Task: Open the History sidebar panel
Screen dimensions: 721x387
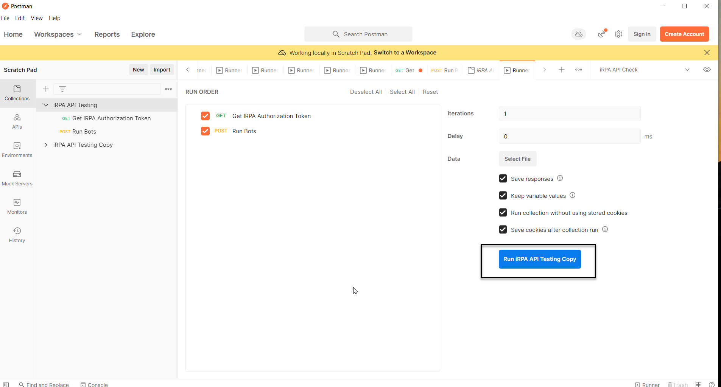Action: 17,235
